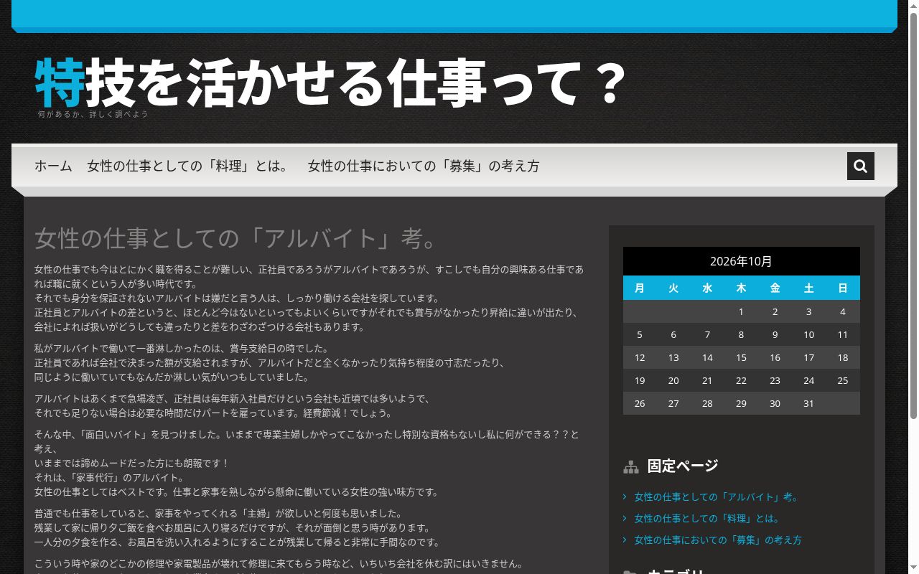The width and height of the screenshot is (919, 574).
Task: Open the ホーム menu item
Action: 53,166
